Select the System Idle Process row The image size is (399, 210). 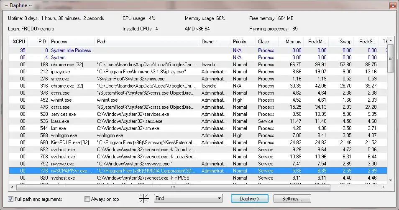198,50
